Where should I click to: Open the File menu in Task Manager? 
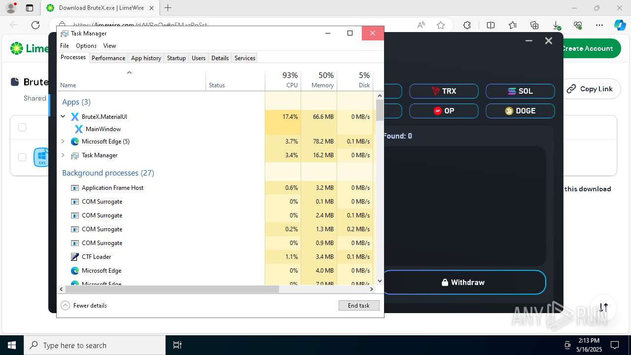65,46
